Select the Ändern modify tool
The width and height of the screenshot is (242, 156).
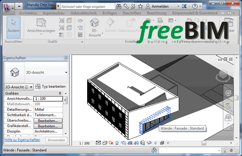coord(14,27)
